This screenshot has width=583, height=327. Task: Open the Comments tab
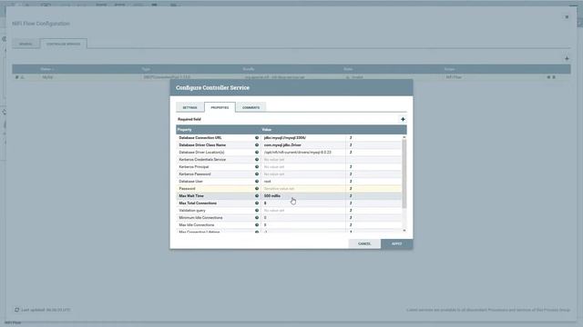pyautogui.click(x=251, y=107)
